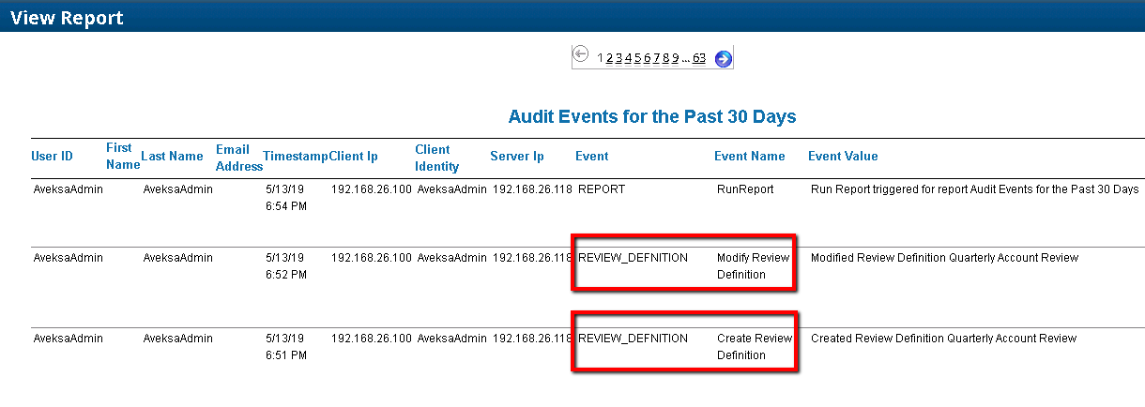Viewport: 1145px width, 407px height.
Task: Jump to page 9 of report
Action: 675,58
